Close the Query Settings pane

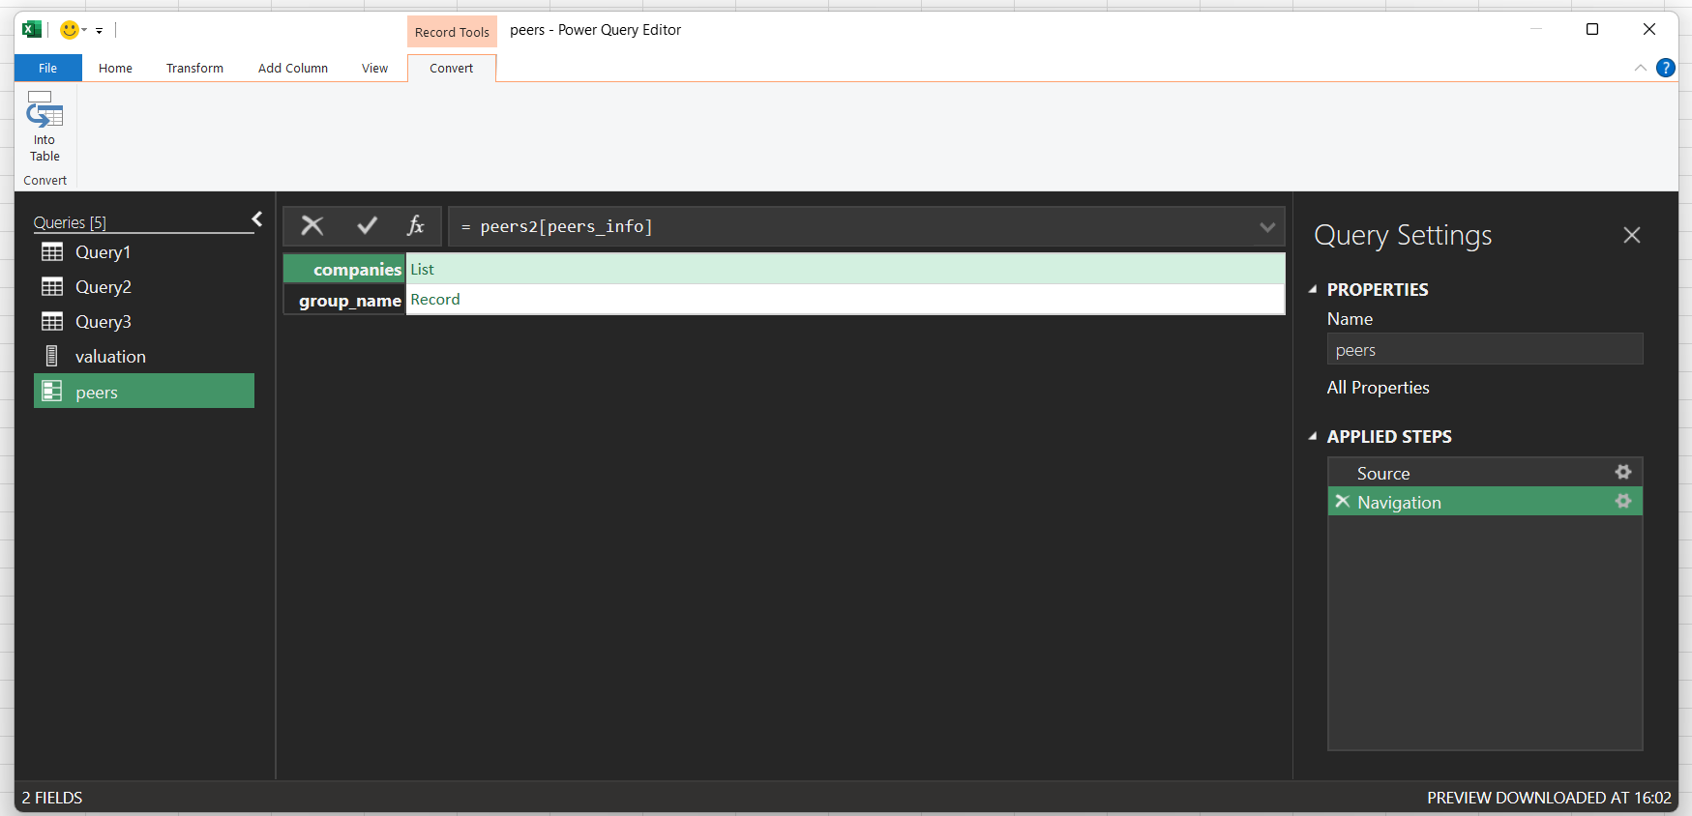tap(1632, 235)
